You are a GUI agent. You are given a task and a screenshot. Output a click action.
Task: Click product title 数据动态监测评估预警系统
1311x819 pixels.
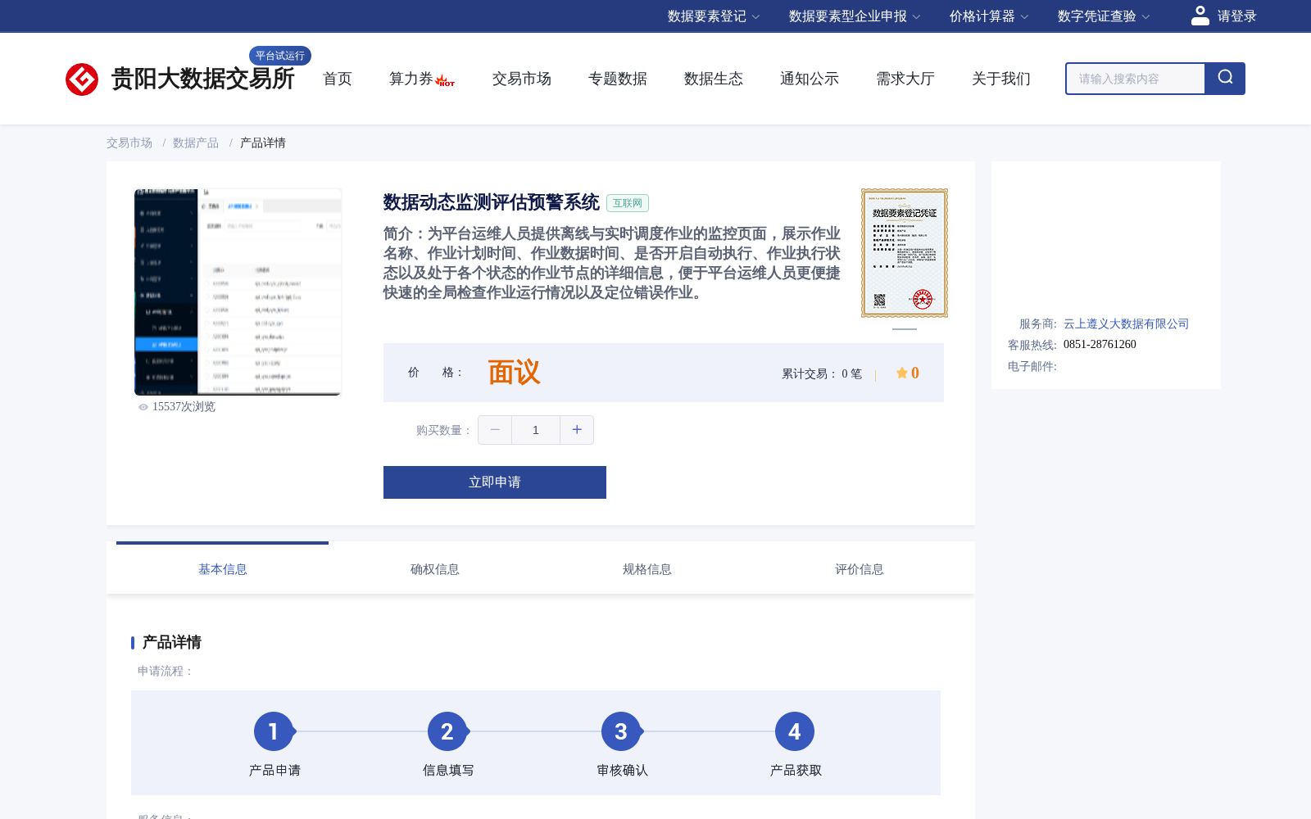(x=492, y=202)
